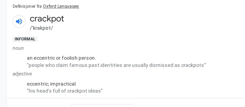Viewport: 245px width, 107px height.
Task: Click the partially visible button below the definitions
Action: pos(102,105)
